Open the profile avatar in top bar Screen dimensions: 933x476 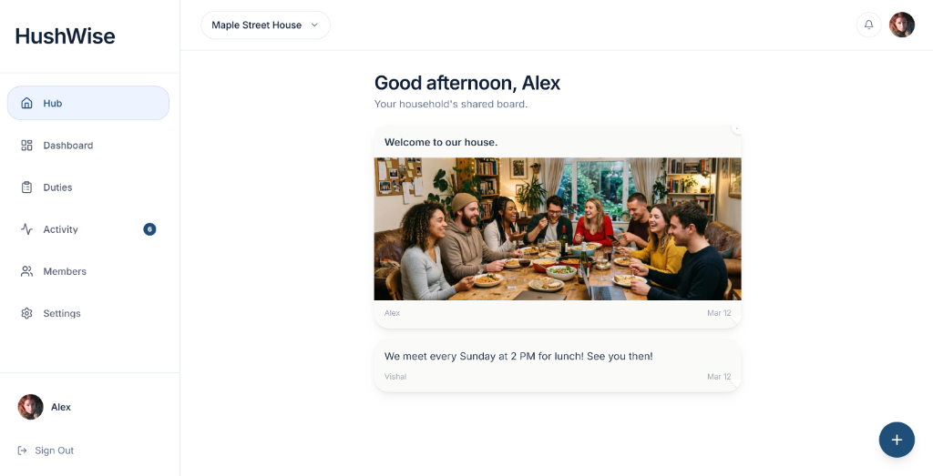902,25
